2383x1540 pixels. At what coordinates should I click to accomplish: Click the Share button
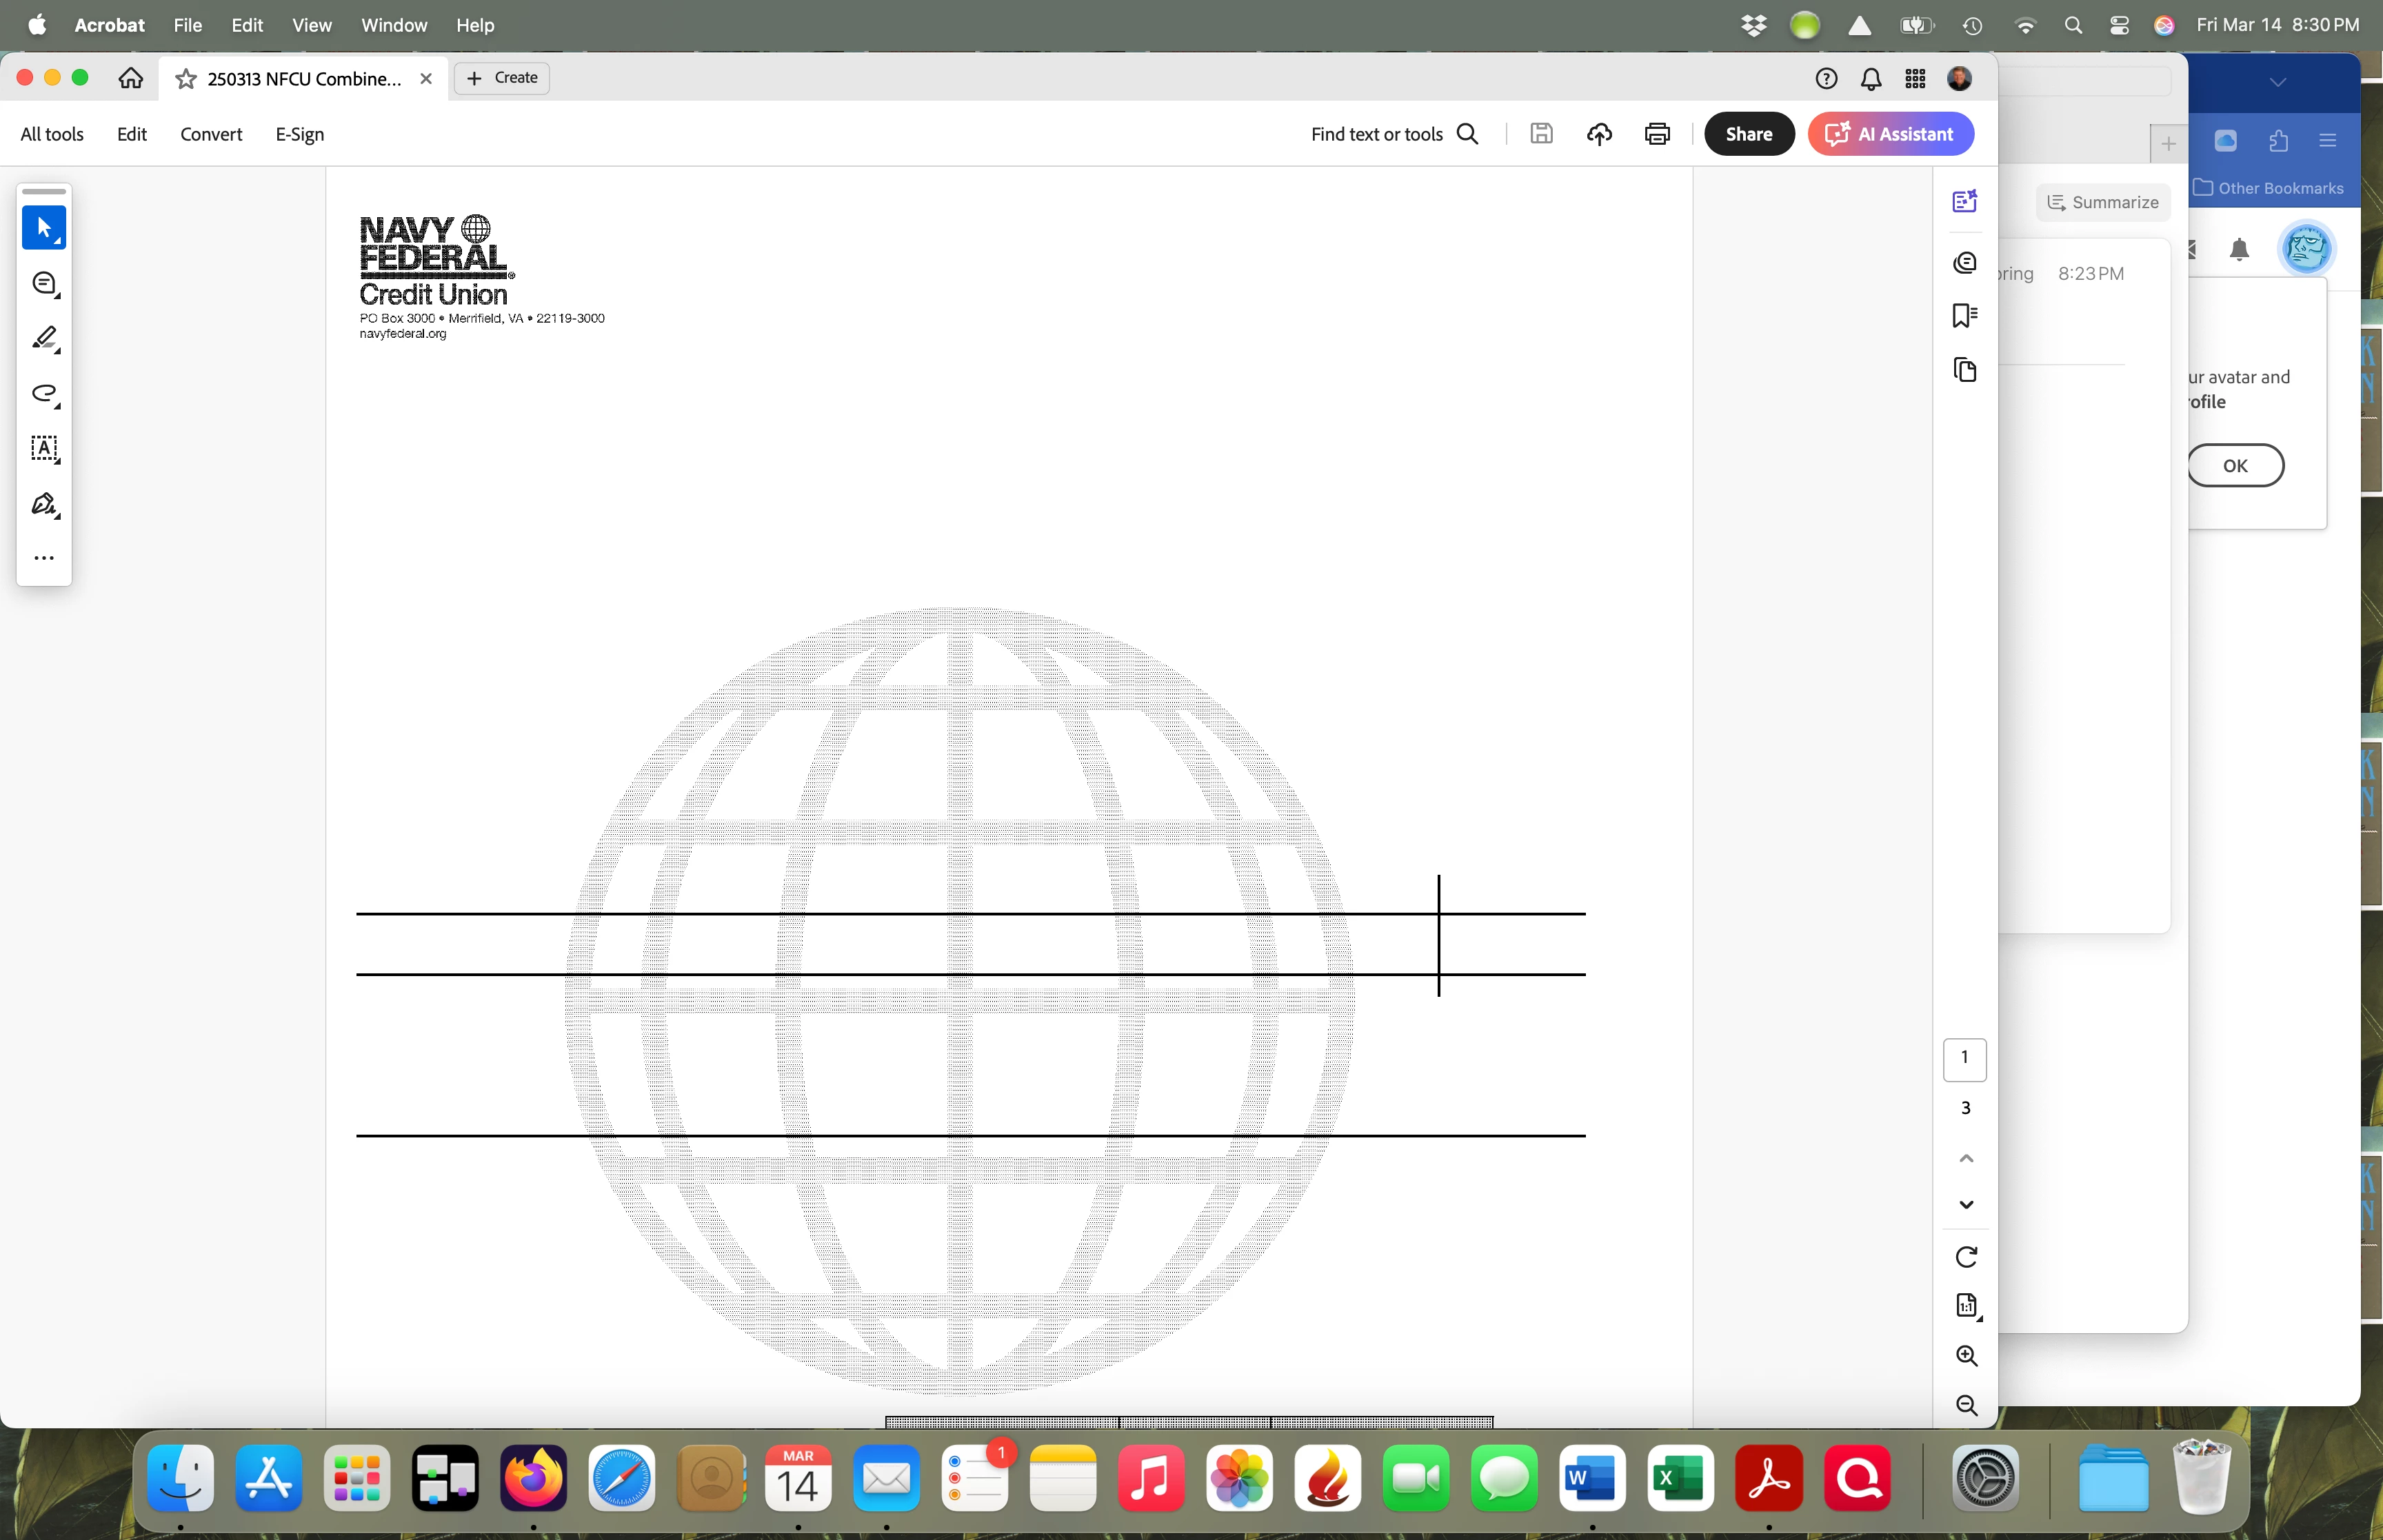pyautogui.click(x=1748, y=134)
